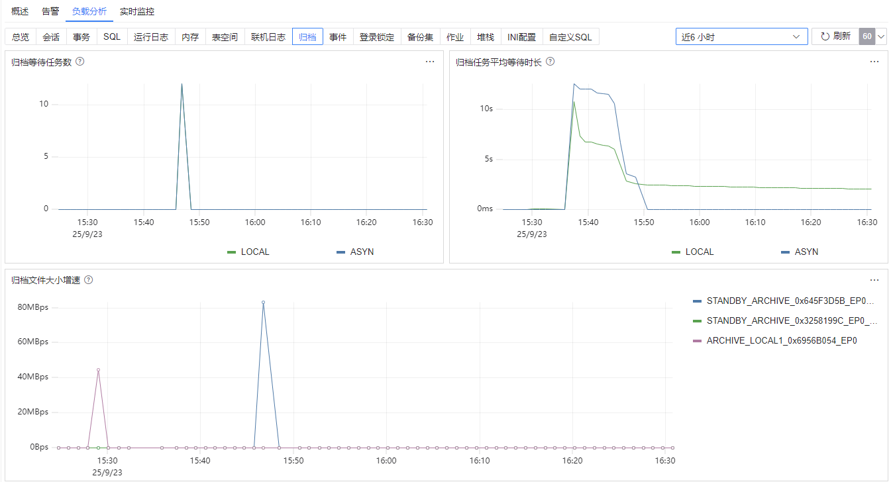Click the 60 refresh interval badge
Image resolution: width=891 pixels, height=482 pixels.
click(x=867, y=36)
